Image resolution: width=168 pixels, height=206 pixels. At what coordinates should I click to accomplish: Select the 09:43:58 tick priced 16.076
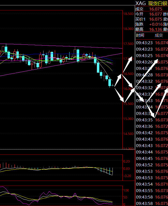(152, 197)
